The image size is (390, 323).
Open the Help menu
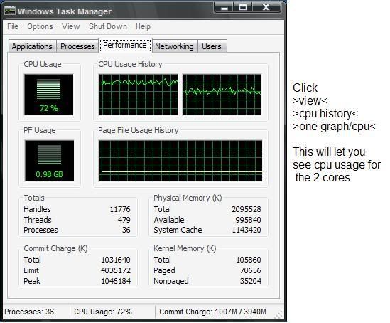[x=143, y=26]
